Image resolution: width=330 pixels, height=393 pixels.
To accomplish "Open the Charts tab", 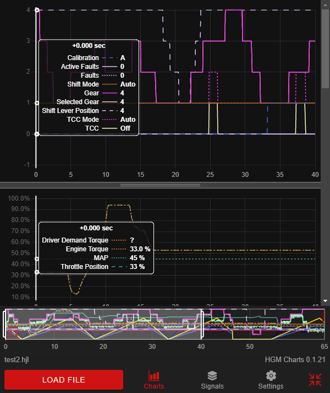I will point(153,380).
